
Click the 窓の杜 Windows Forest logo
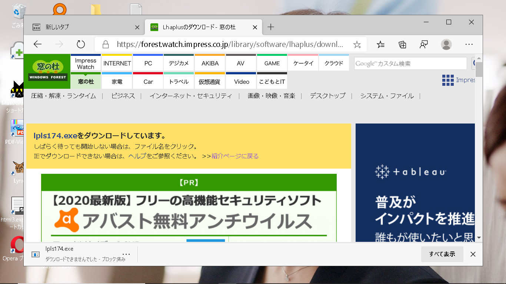pyautogui.click(x=47, y=71)
